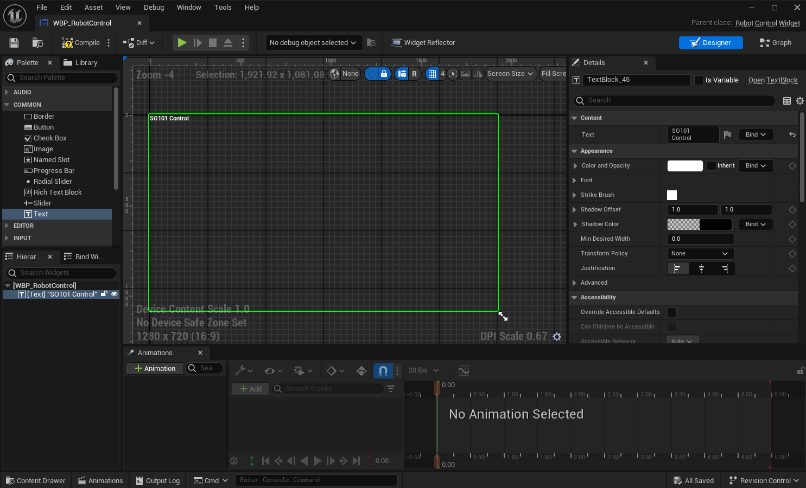
Task: Open the Shadow Color swatch
Action: click(x=700, y=224)
